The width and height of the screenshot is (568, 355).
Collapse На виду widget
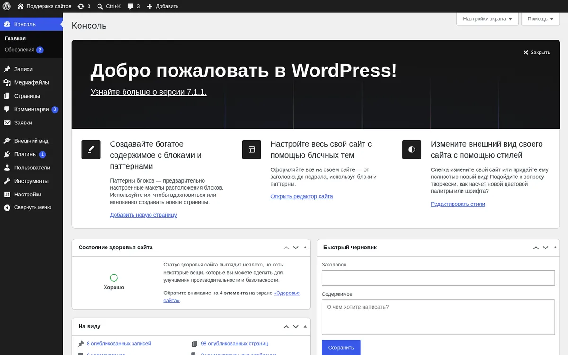pos(305,327)
